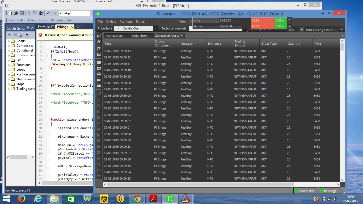Close the PIBidge formula tab
The width and height of the screenshot is (363, 204).
coord(71,27)
